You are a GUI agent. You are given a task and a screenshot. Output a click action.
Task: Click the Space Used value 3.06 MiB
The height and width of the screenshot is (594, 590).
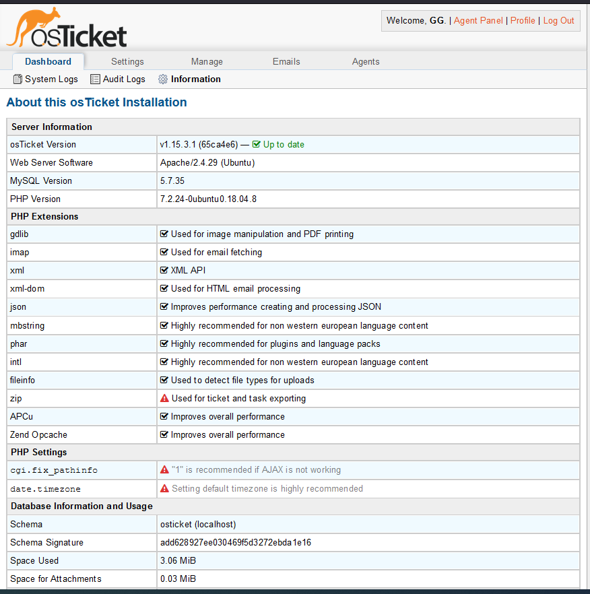(x=178, y=560)
